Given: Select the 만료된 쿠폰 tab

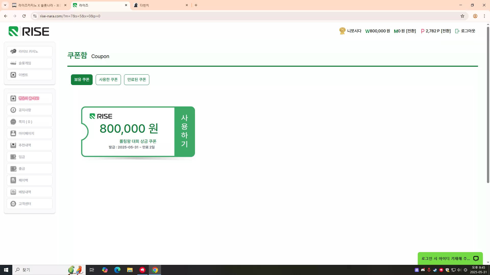Looking at the screenshot, I should coord(137,80).
